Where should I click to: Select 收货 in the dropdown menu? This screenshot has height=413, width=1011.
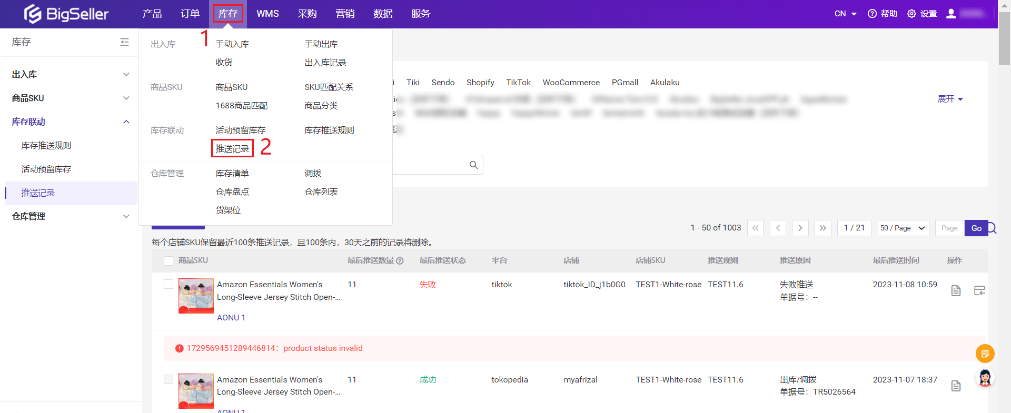point(224,63)
